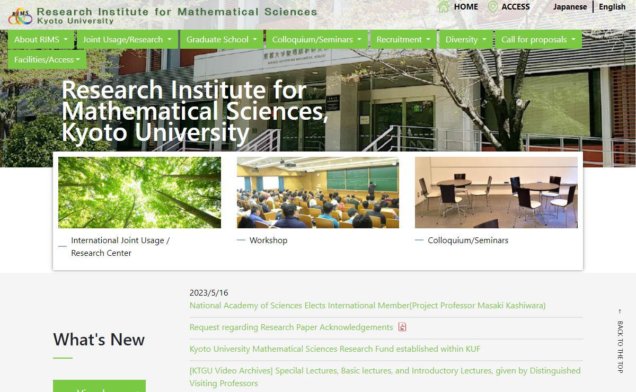Screen dimensions: 636x392
Task: Click the green View button under What's New
Action: pos(99,386)
